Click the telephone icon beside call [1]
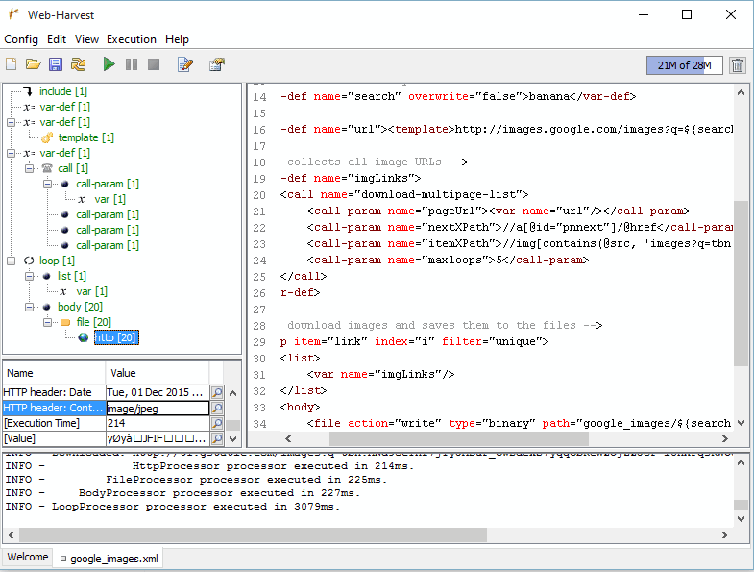 click(x=47, y=168)
